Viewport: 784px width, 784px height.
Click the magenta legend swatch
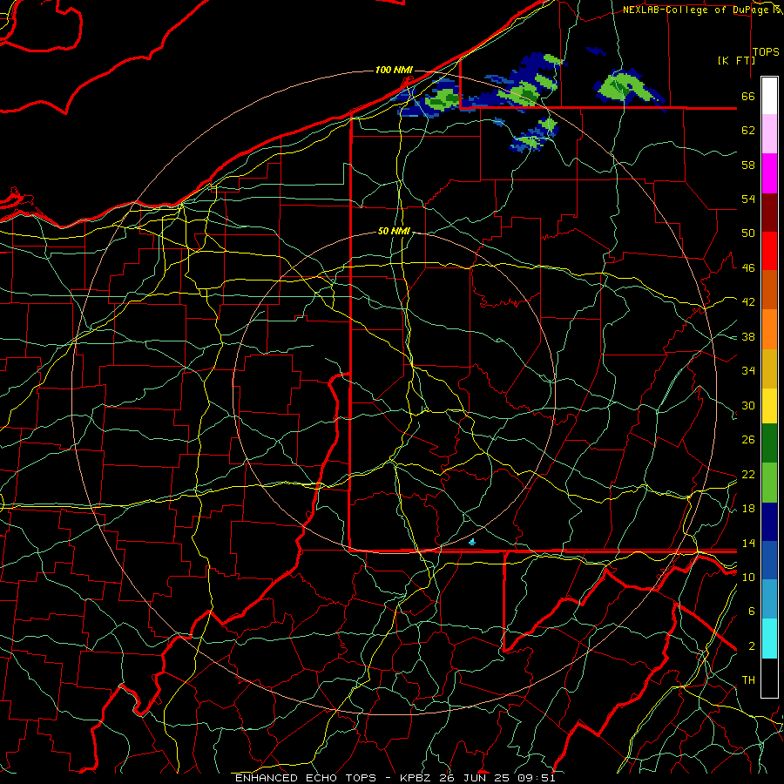[x=769, y=173]
